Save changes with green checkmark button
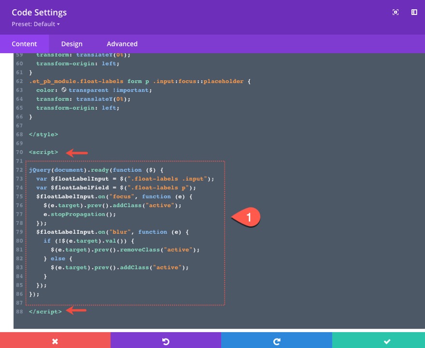The height and width of the screenshot is (348, 425). click(378, 341)
